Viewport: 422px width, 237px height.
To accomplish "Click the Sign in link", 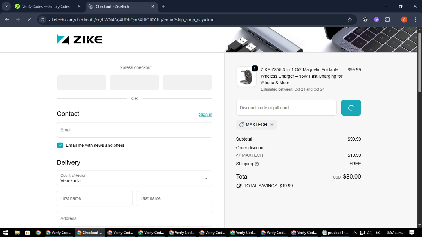I will [x=205, y=114].
